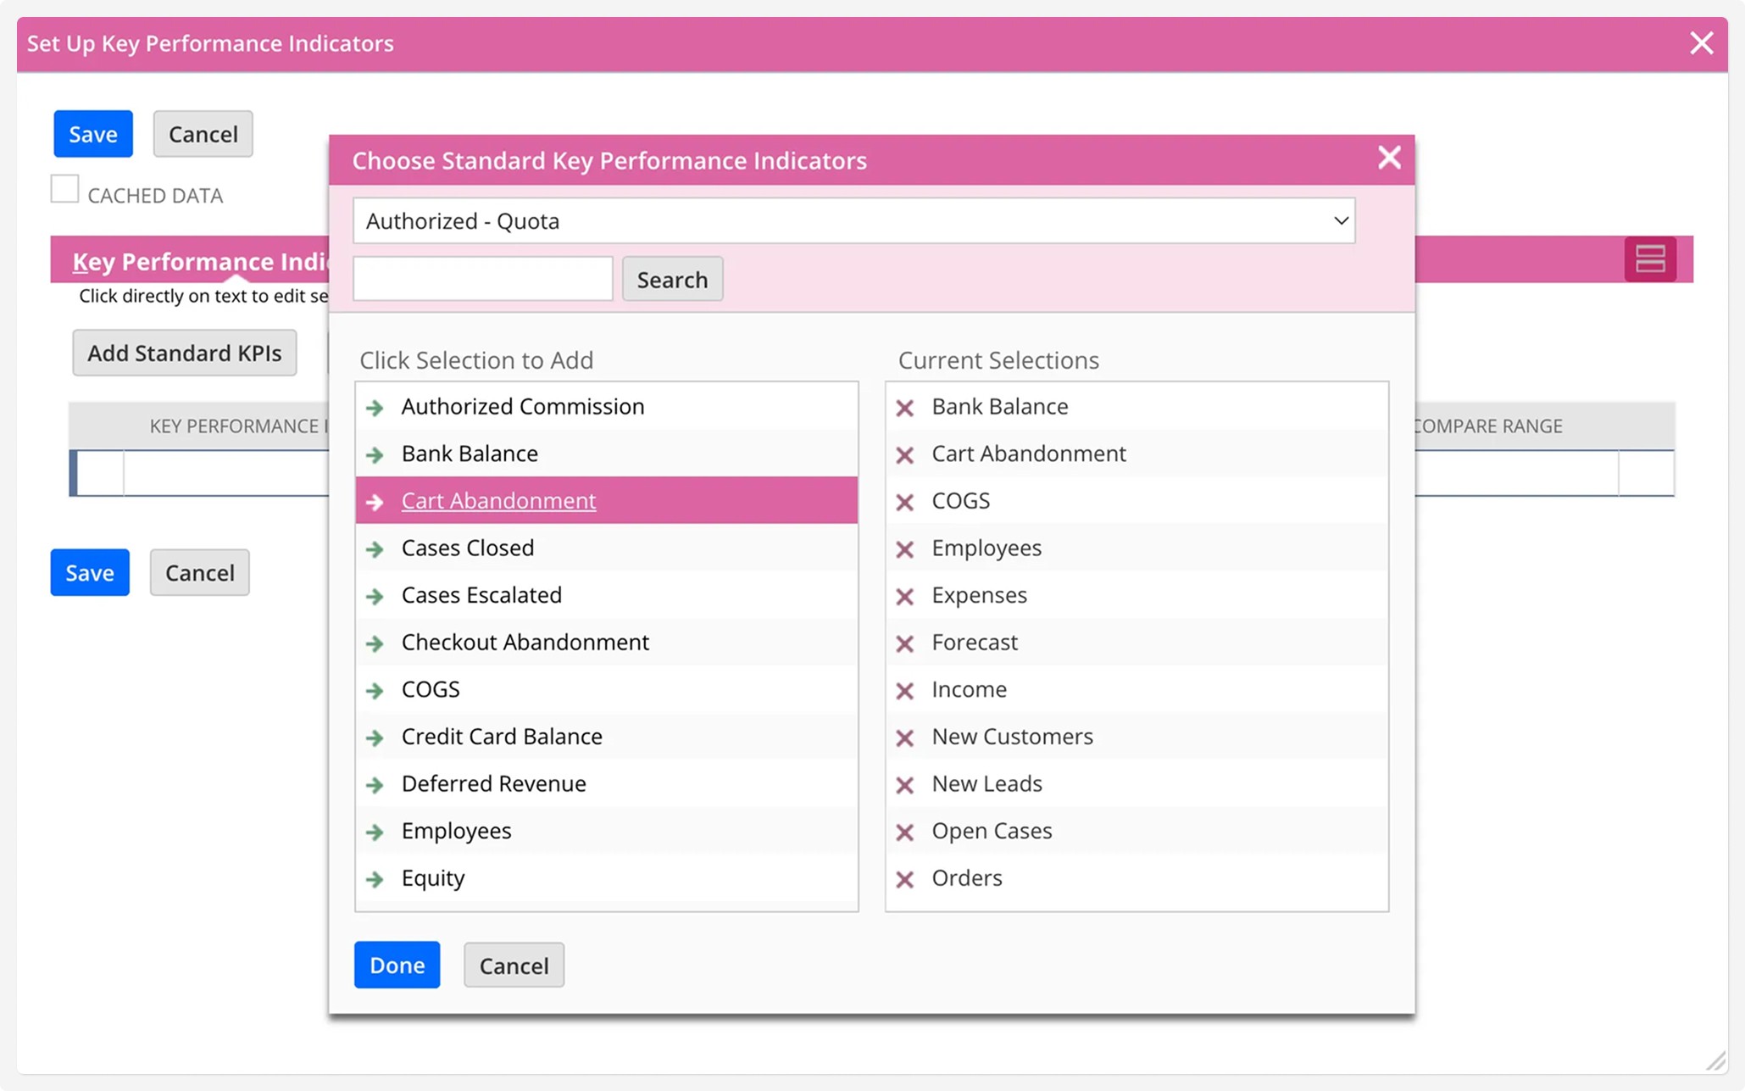
Task: Click the green arrow next to Bank Balance
Action: tap(375, 454)
